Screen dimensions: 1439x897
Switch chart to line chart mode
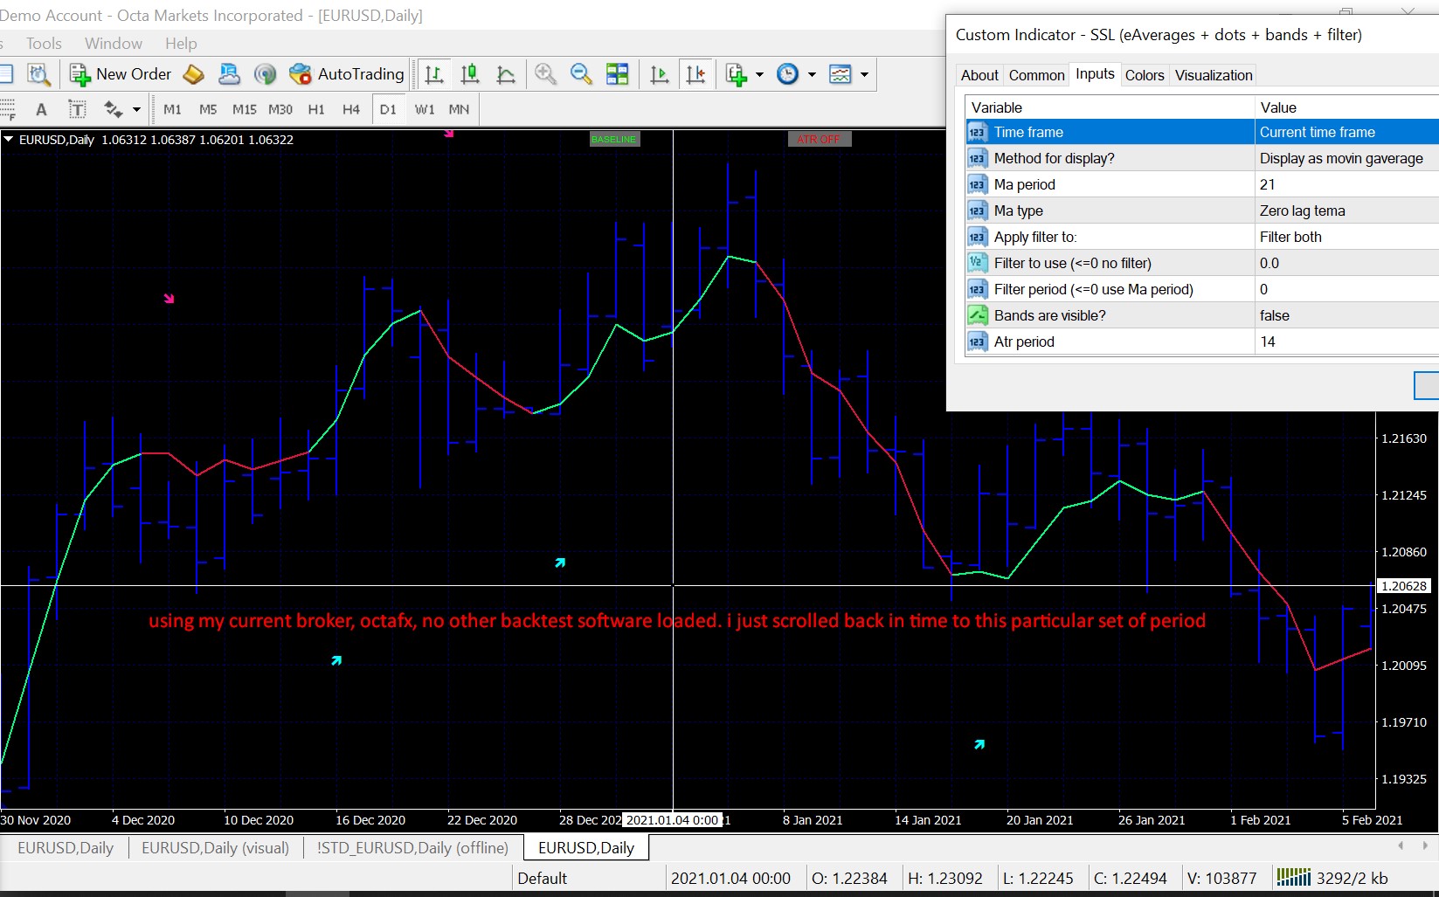tap(506, 74)
